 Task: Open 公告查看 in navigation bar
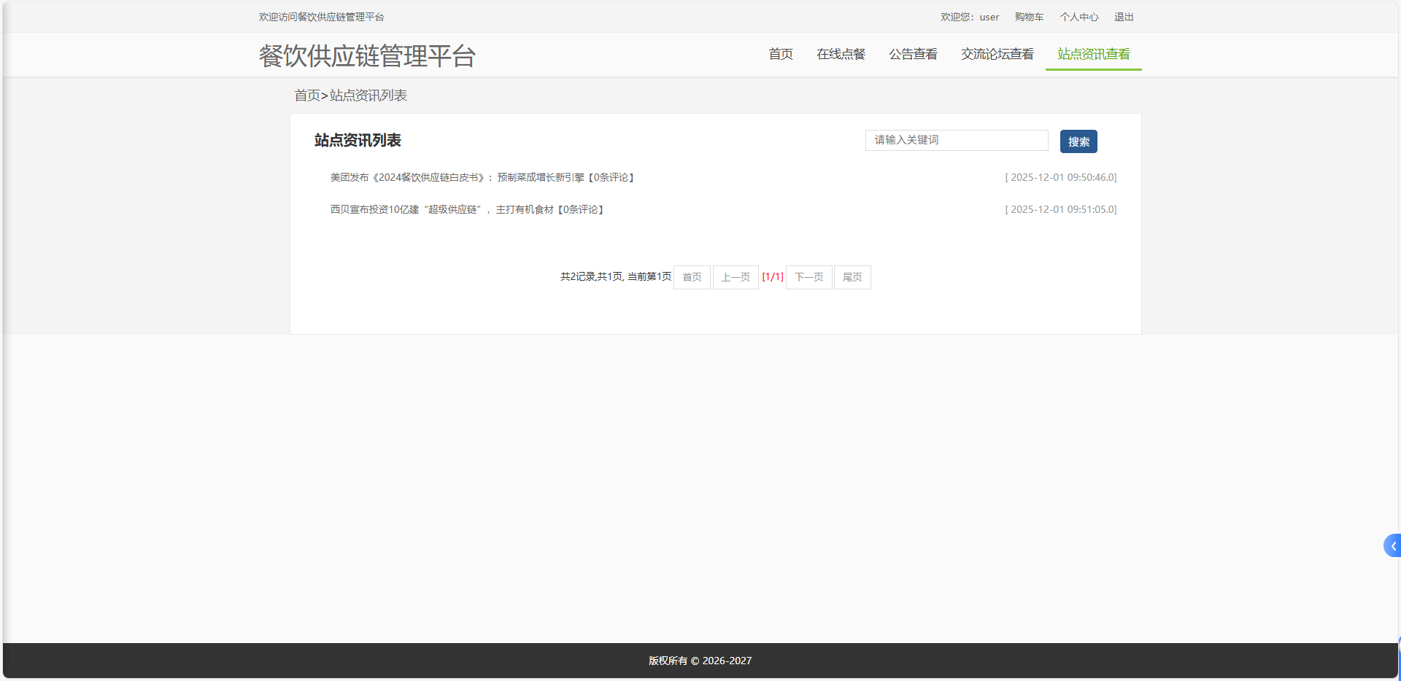912,54
